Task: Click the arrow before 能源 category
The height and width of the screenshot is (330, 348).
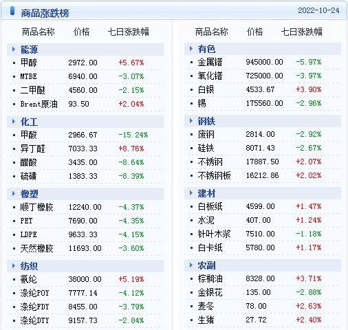Action: [14, 49]
